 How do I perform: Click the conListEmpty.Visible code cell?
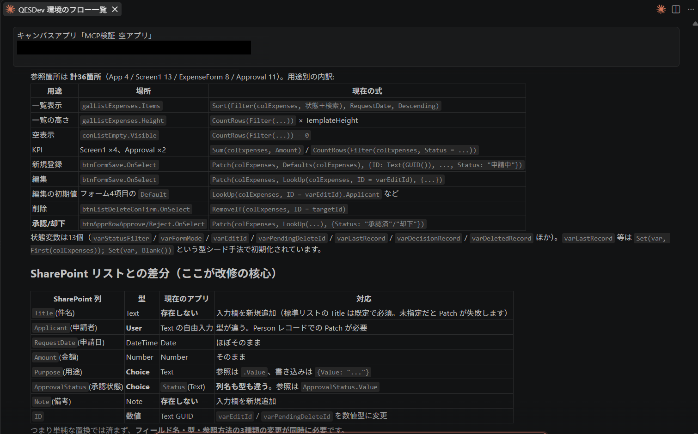pyautogui.click(x=119, y=135)
